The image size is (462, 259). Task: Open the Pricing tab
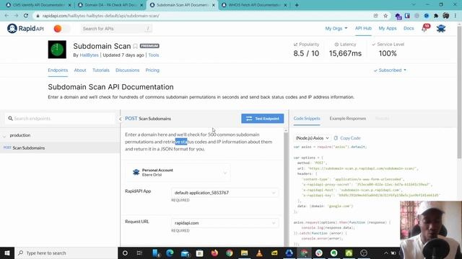click(152, 71)
